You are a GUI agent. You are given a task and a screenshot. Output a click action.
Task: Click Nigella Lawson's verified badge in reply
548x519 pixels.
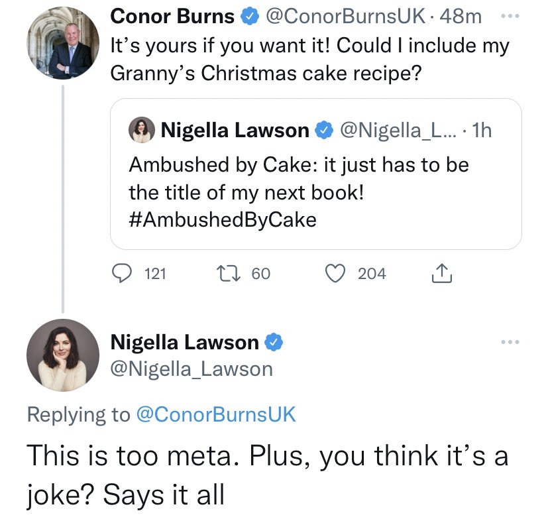point(274,343)
